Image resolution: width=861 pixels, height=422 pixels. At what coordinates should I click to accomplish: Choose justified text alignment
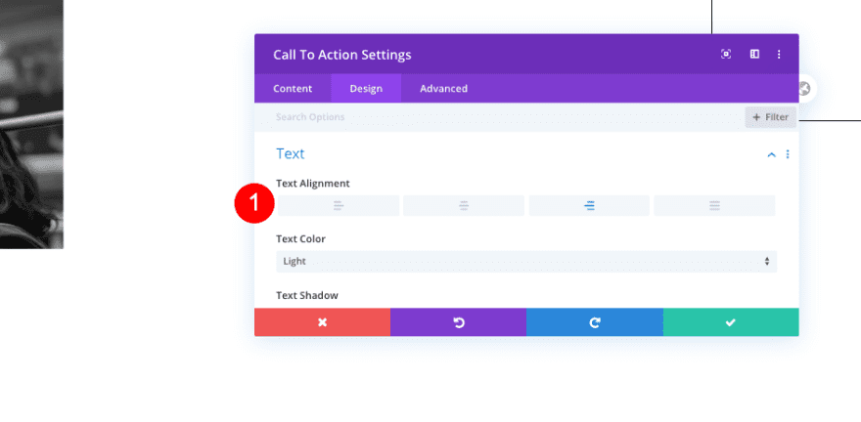tap(714, 206)
